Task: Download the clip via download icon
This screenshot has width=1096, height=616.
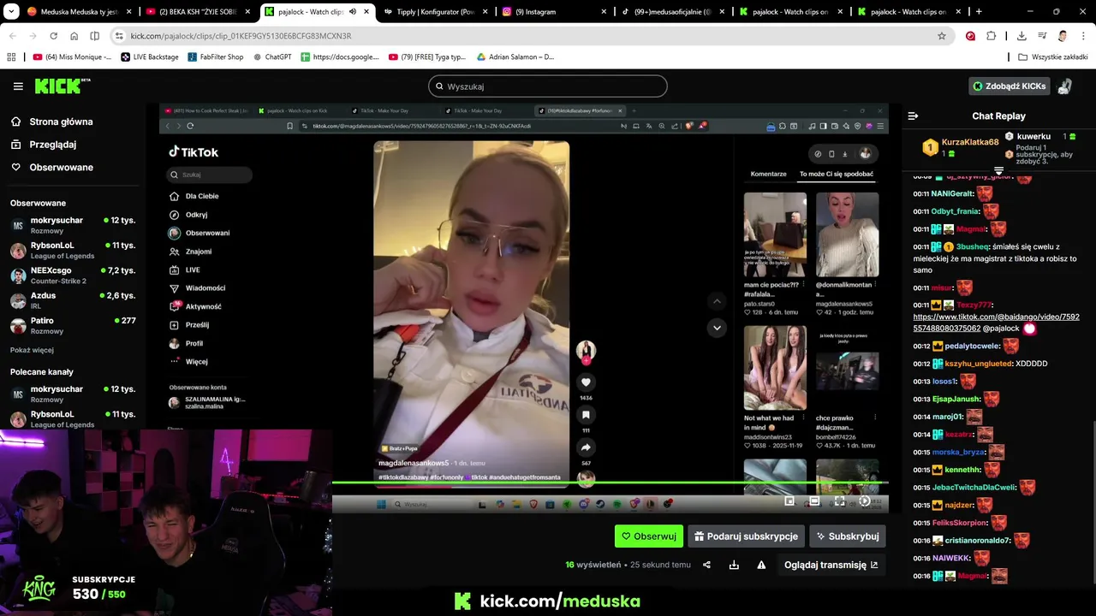Action: pos(734,565)
